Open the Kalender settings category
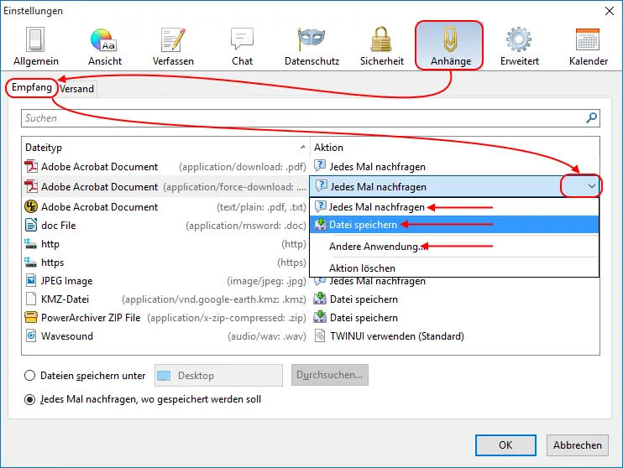This screenshot has height=468, width=623. (588, 46)
